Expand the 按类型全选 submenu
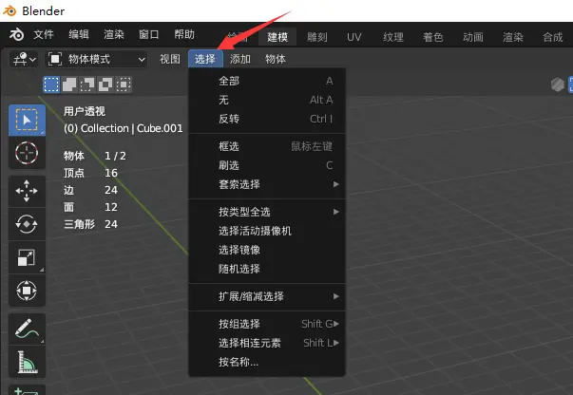Image resolution: width=573 pixels, height=395 pixels. (x=267, y=212)
